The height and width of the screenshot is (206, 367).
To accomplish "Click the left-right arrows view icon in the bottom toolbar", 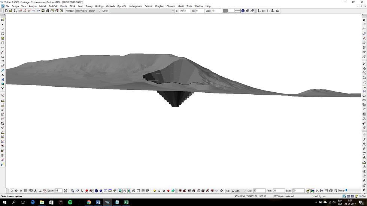I will point(217,191).
